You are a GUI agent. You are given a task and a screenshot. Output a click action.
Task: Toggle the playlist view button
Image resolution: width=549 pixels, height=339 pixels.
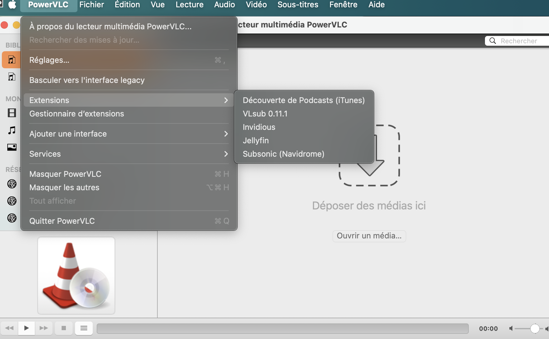(x=84, y=328)
